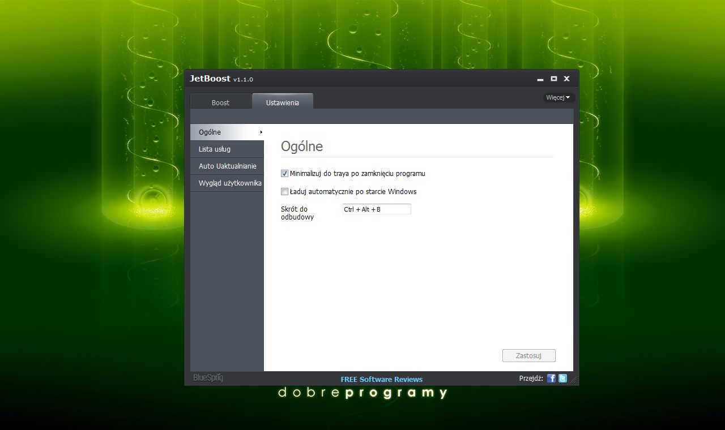Select the Ustawienia tab
The width and height of the screenshot is (725, 430).
tap(283, 102)
